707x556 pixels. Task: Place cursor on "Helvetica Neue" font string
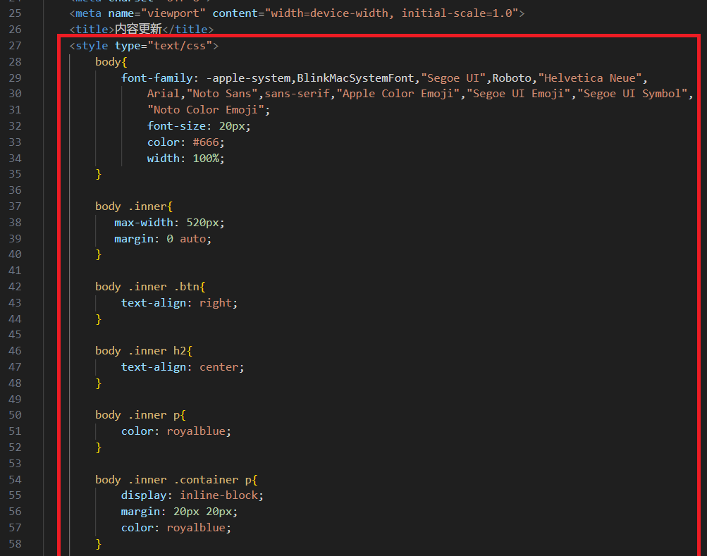pos(589,78)
